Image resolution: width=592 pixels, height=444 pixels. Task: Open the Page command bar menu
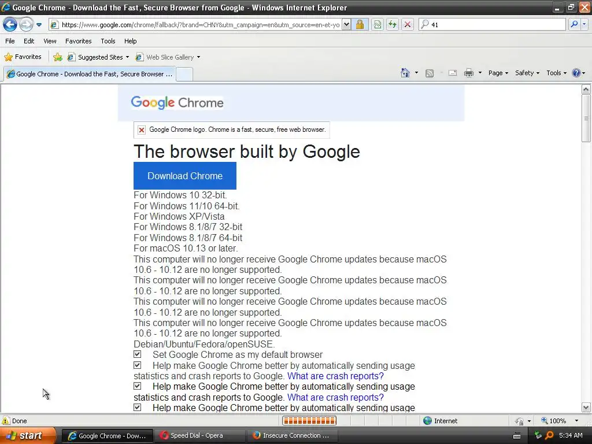498,73
